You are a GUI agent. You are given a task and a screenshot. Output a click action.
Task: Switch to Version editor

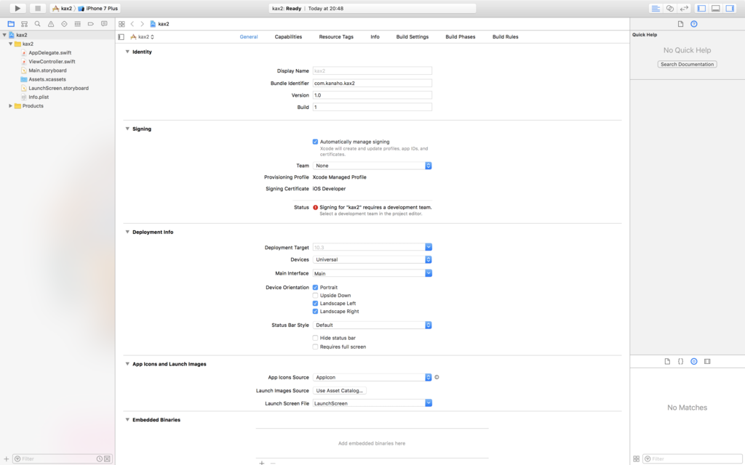point(684,8)
